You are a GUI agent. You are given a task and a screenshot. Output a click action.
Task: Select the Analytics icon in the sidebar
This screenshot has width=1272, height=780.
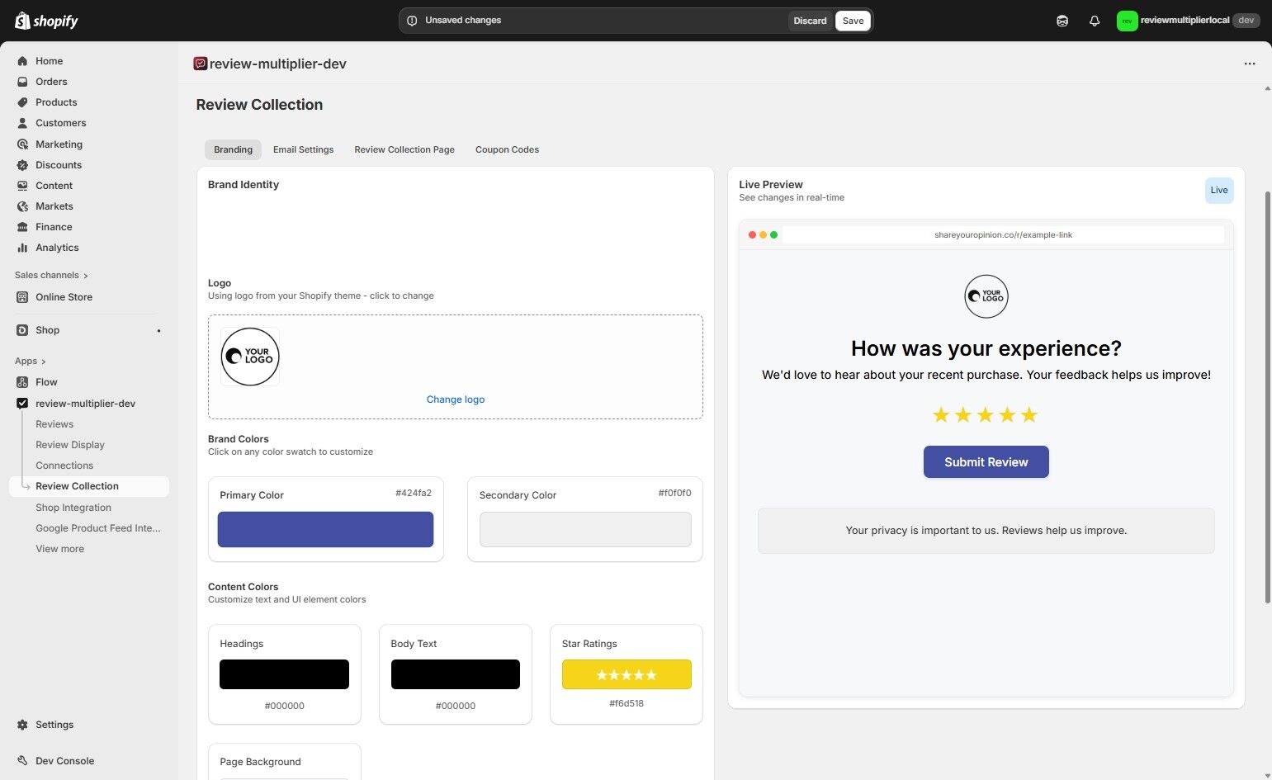click(23, 247)
